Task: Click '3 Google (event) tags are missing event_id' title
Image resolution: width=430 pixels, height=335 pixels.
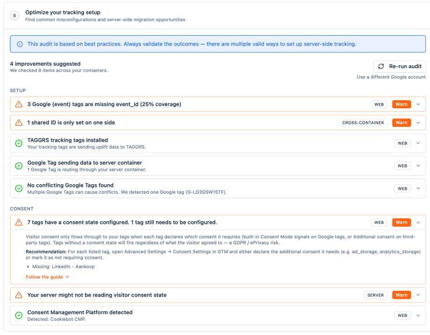Action: click(x=104, y=104)
